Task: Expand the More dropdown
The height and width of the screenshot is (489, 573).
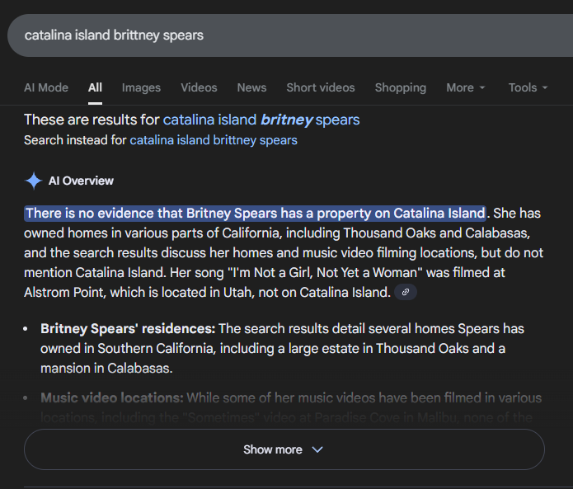Action: (466, 87)
